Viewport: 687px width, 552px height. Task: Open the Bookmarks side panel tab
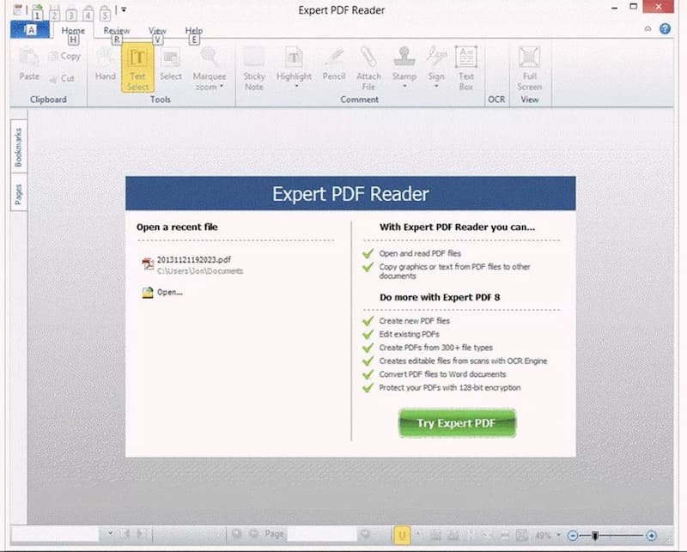click(x=18, y=147)
